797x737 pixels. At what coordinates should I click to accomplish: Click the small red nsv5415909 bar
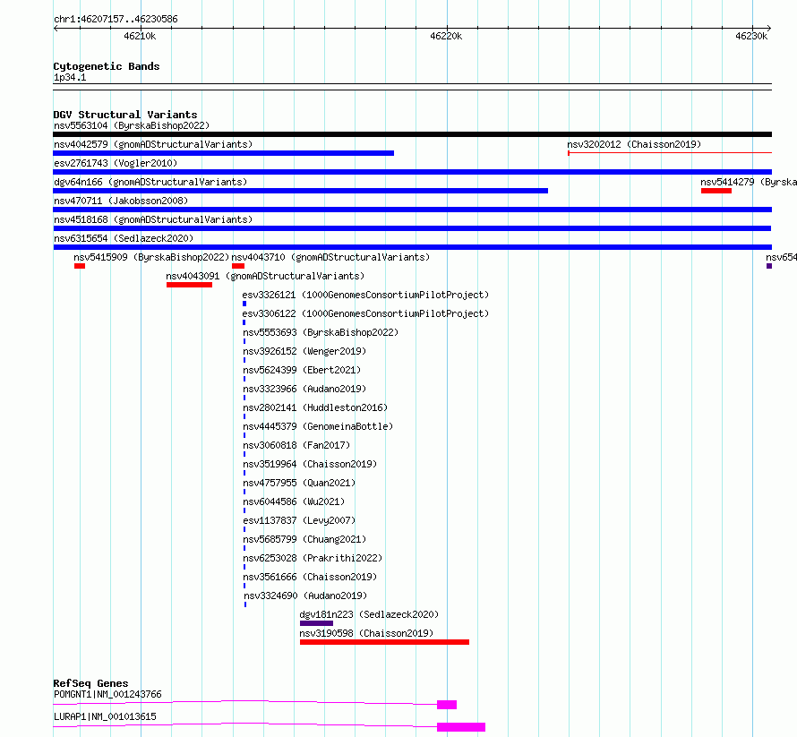coord(80,266)
